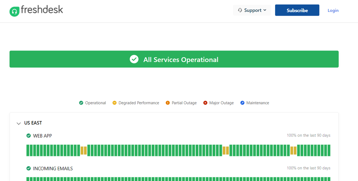Click the white checkmark icon in the banner
Viewport: 358px width, 181px height.
tap(134, 59)
